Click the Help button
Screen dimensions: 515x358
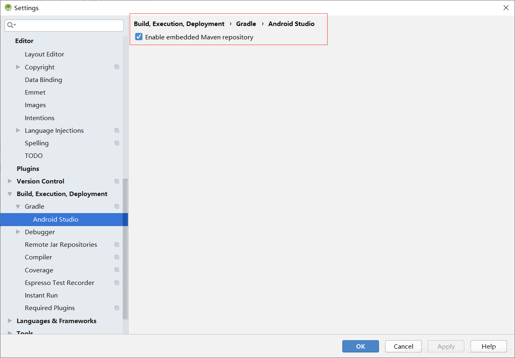coord(489,346)
